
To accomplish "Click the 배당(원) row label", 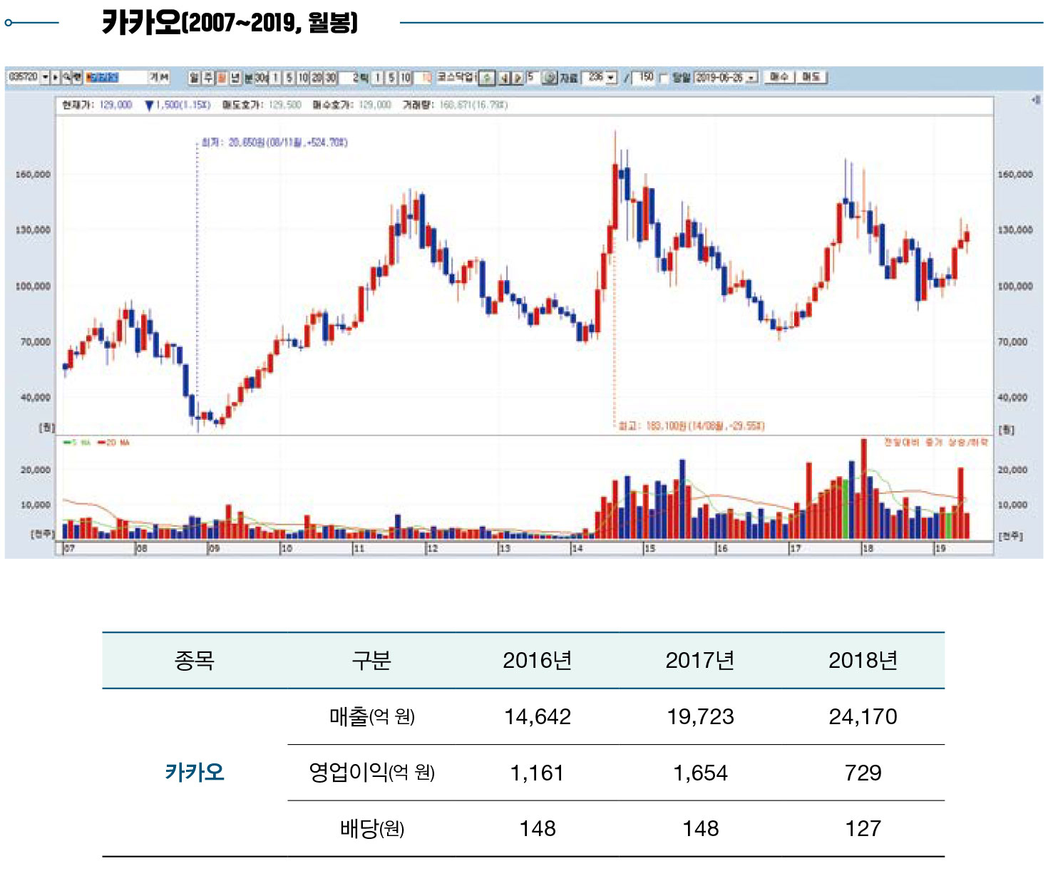I will coord(371,828).
